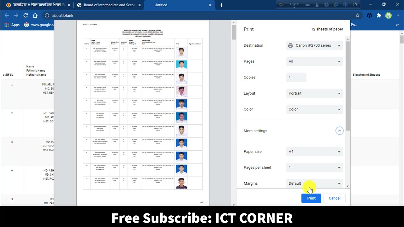Open the Color mode dropdown
This screenshot has width=404, height=227.
tap(314, 109)
